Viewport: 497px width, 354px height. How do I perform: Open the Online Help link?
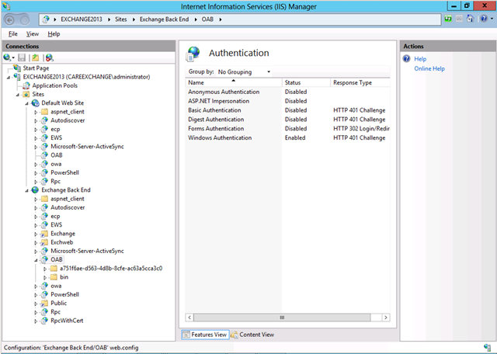[429, 68]
